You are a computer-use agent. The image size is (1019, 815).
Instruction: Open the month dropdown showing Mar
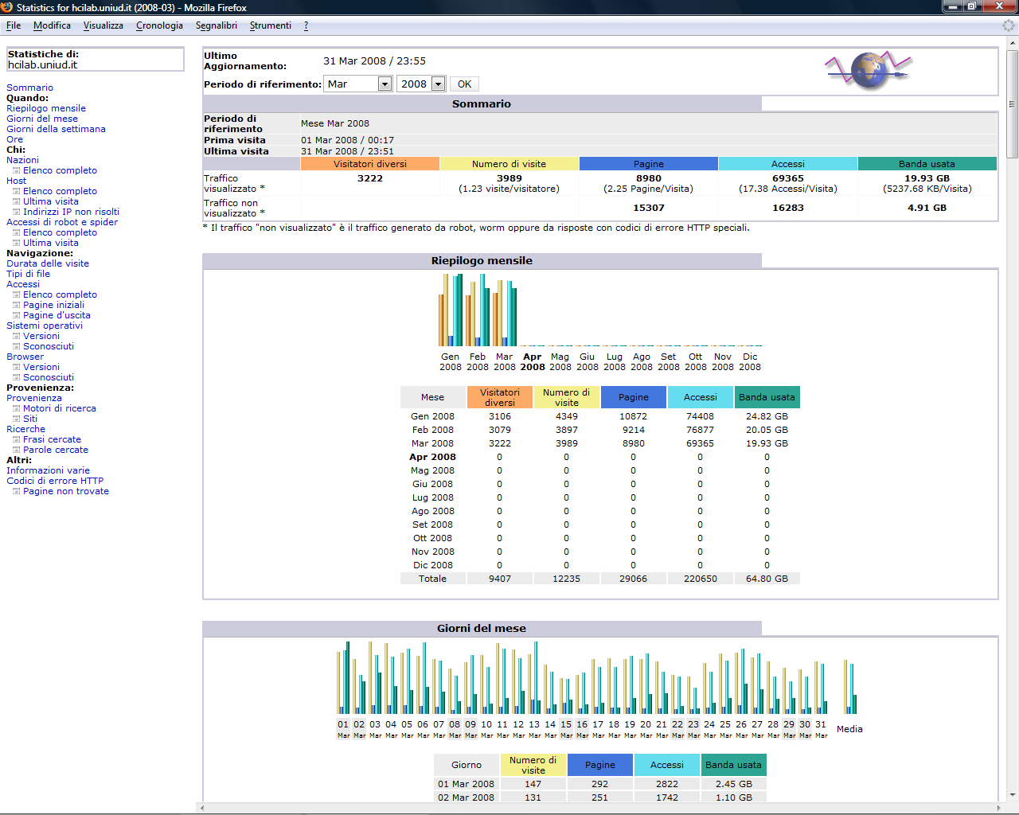(x=358, y=84)
